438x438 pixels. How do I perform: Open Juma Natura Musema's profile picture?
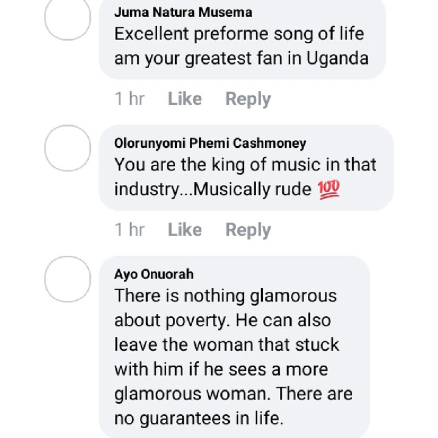(68, 17)
